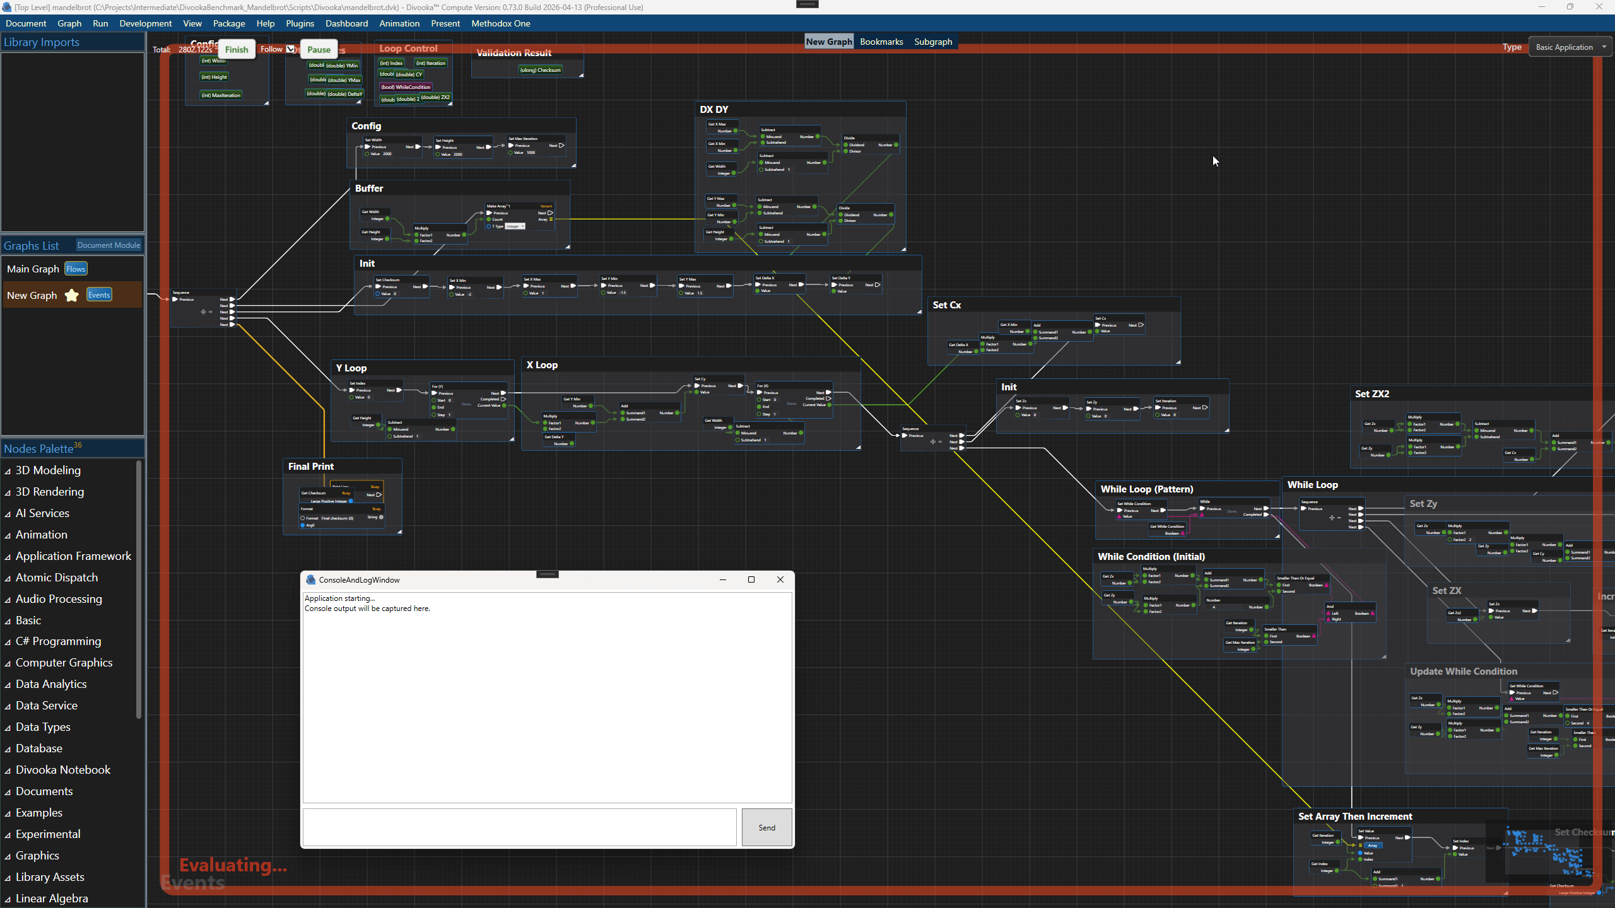Screen dimensions: 1615x908
Task: Minimize the ConsoleAndLogWindow
Action: point(723,579)
